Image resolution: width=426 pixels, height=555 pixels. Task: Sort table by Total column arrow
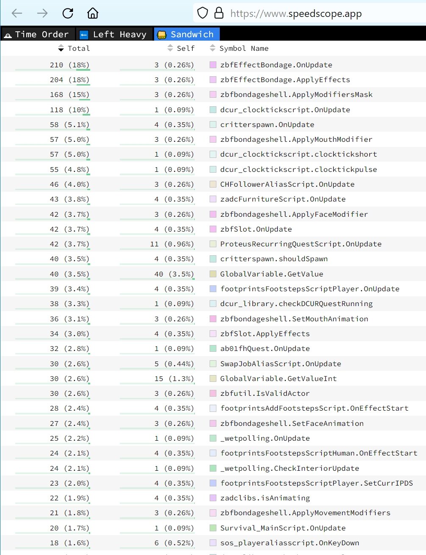click(x=61, y=48)
